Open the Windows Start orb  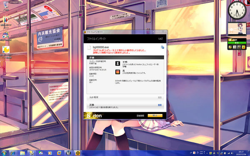coord(4,153)
